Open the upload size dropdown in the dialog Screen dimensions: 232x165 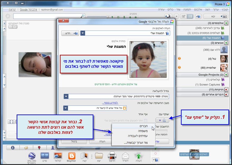pos(66,97)
